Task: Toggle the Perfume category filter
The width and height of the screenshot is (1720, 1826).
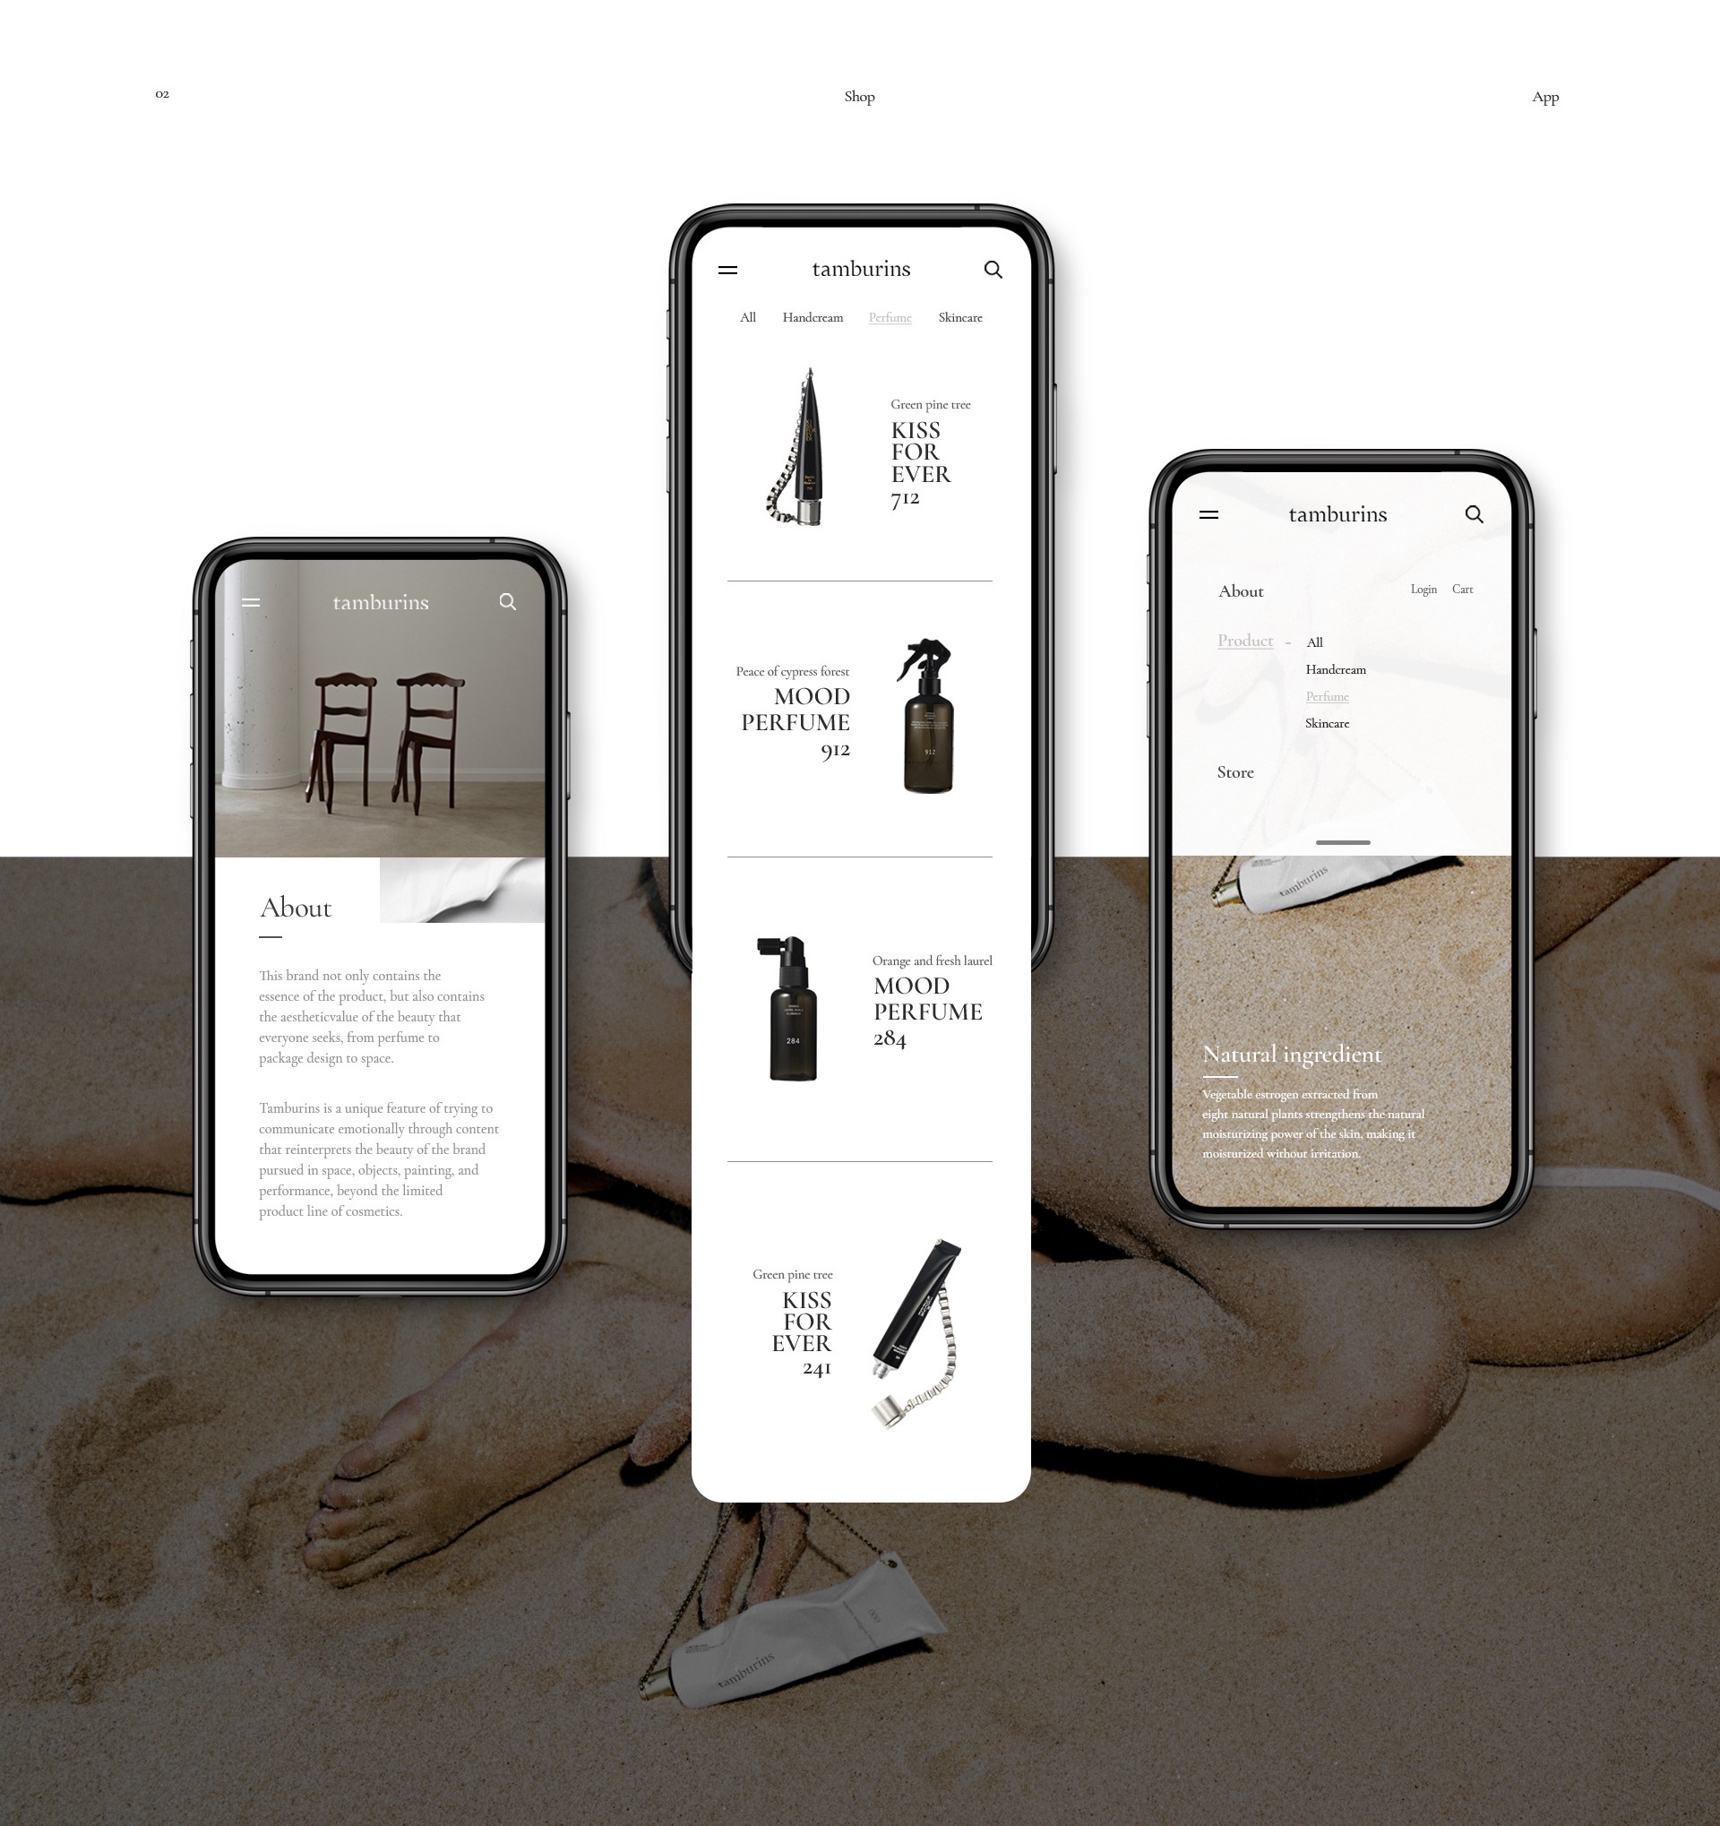Action: coord(890,317)
